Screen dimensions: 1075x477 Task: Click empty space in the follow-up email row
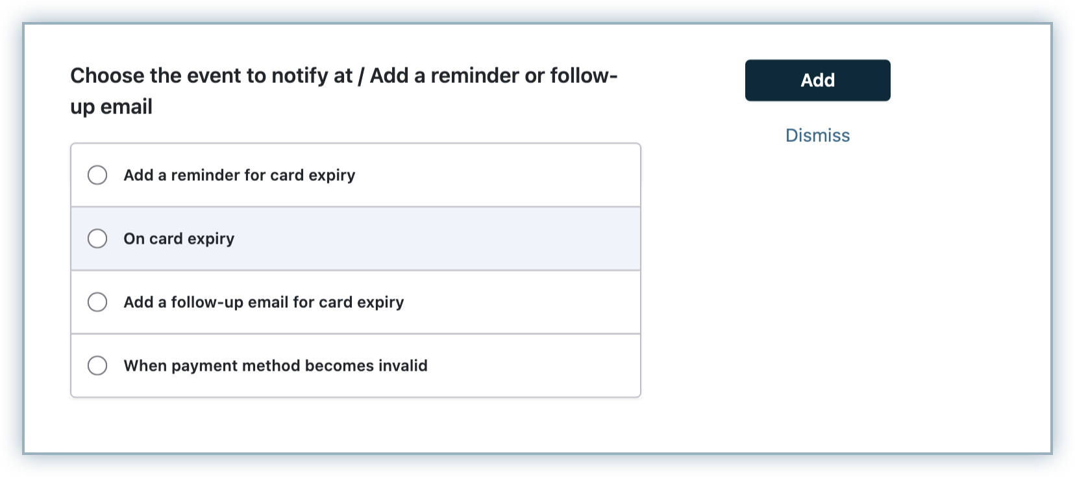pyautogui.click(x=532, y=302)
